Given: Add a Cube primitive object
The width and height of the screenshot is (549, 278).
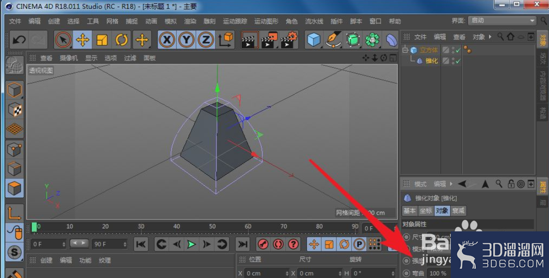Looking at the screenshot, I should point(314,40).
